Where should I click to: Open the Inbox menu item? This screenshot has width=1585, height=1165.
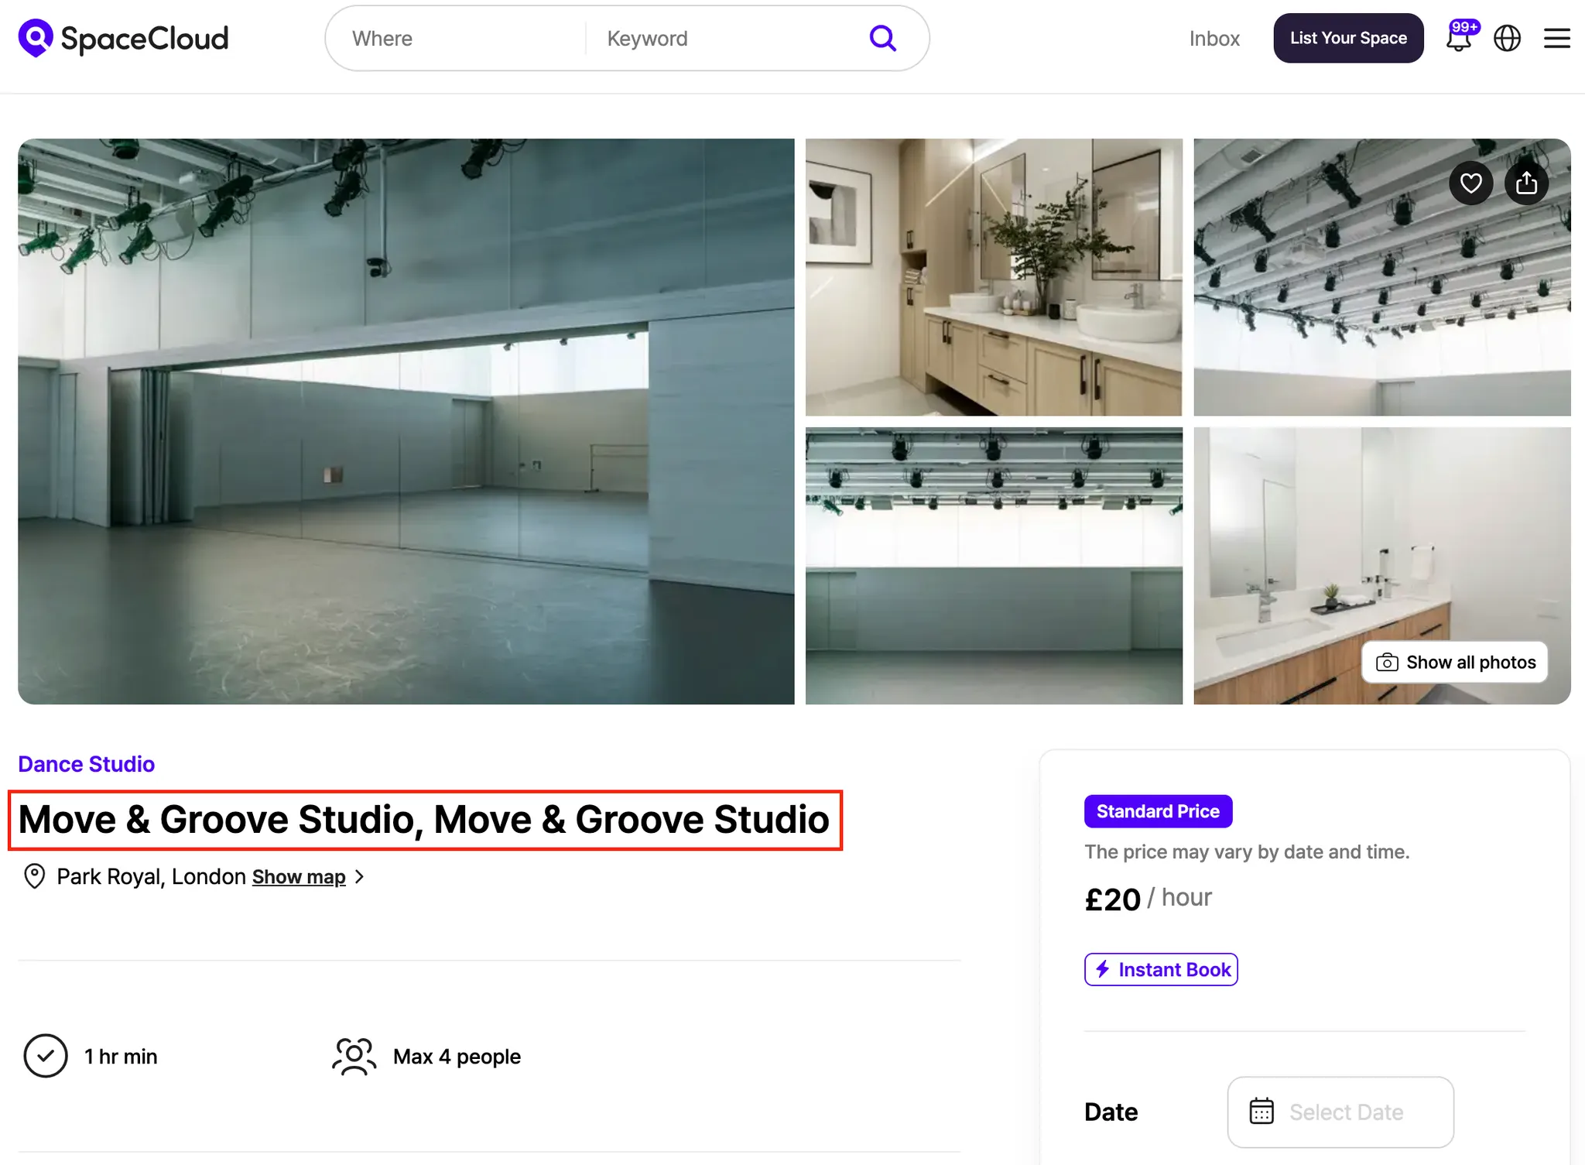(x=1214, y=39)
